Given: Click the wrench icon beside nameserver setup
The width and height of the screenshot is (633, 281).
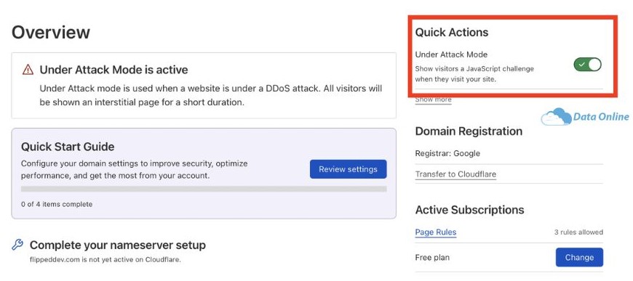Looking at the screenshot, I should point(17,244).
